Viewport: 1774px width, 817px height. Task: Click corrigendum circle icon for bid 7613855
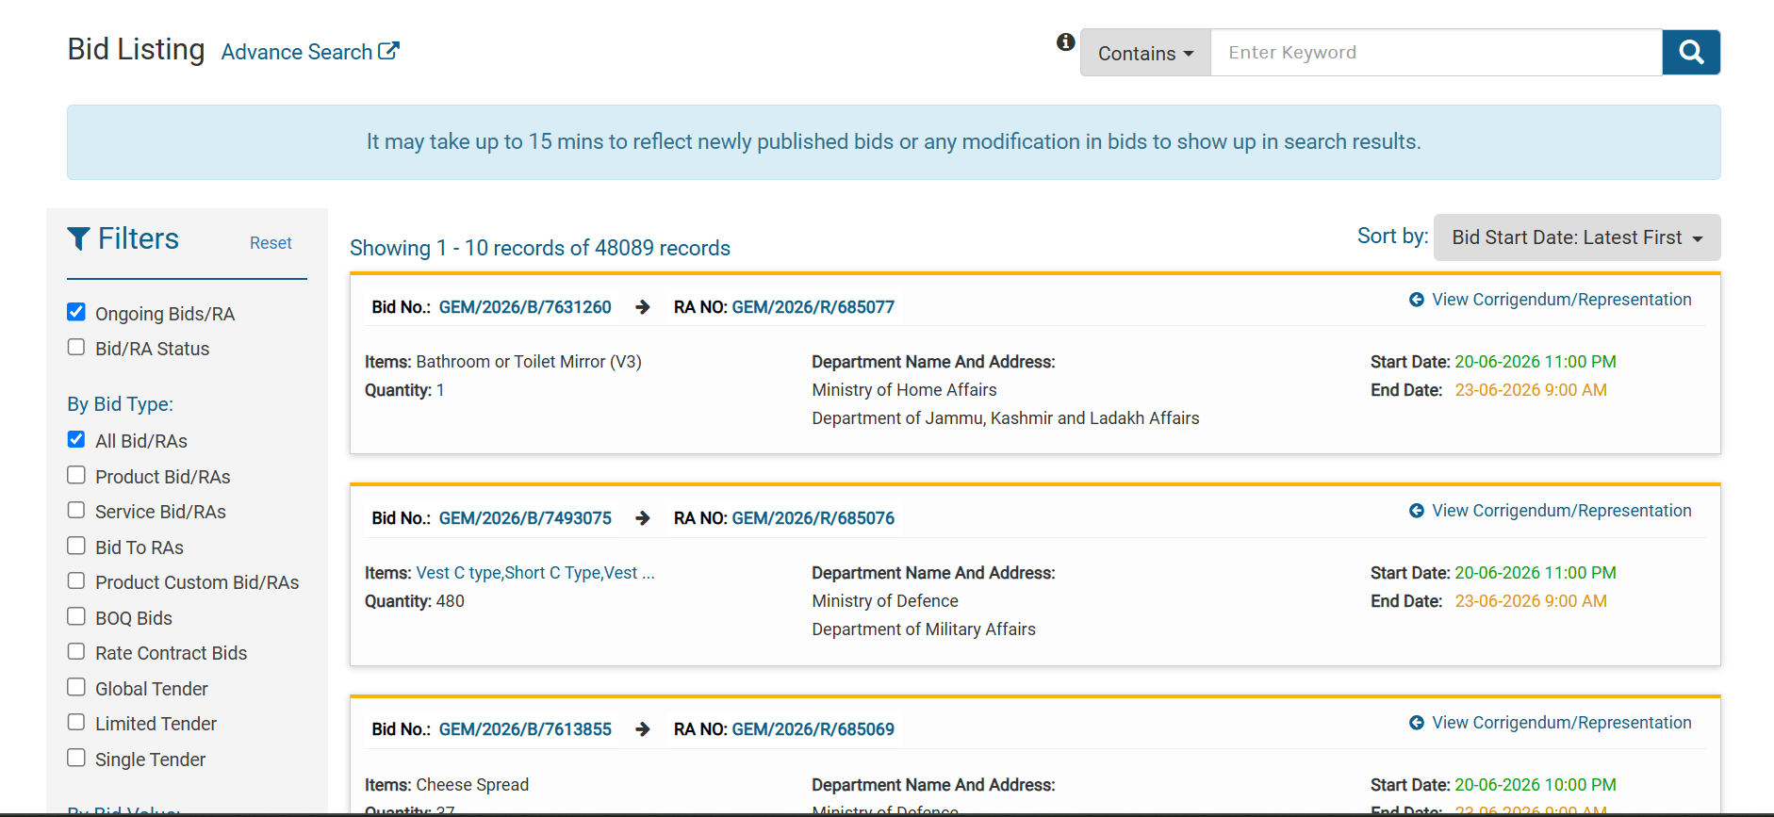[x=1417, y=723]
